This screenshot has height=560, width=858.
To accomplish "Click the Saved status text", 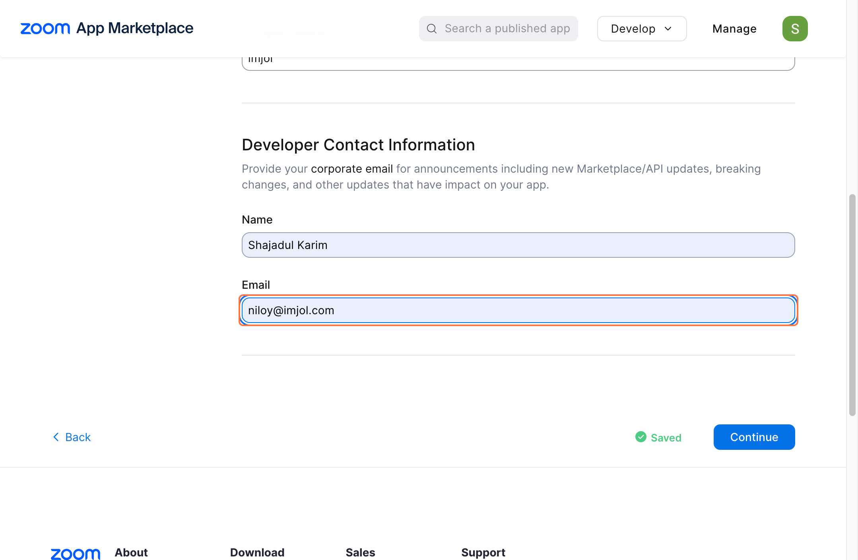I will coord(666,438).
